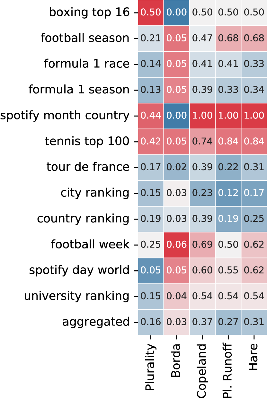
Task: Click the Copeland cell for country ranking
Action: click(202, 219)
